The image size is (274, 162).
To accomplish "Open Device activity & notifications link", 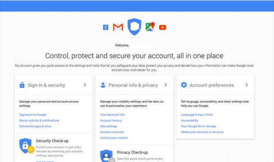I will 39,121.
